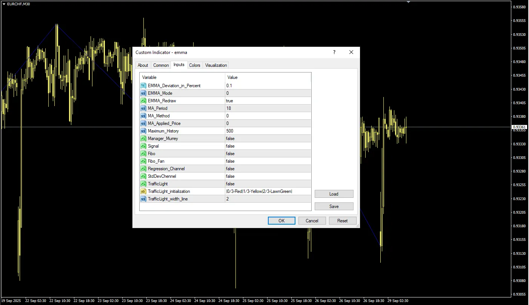The width and height of the screenshot is (529, 305).
Task: Click the MA_Period row icon
Action: (x=143, y=108)
